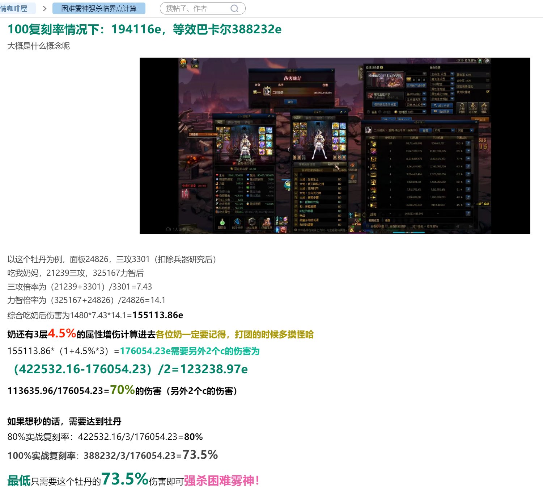
Task: Select the 计时器 radio option
Action: tap(380, 112)
